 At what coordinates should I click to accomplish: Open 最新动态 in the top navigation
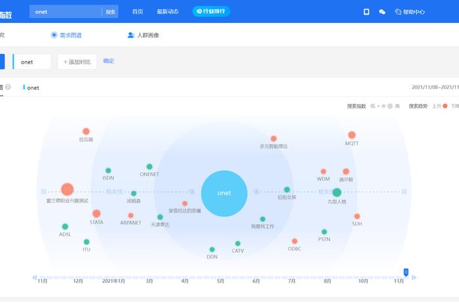(x=167, y=11)
